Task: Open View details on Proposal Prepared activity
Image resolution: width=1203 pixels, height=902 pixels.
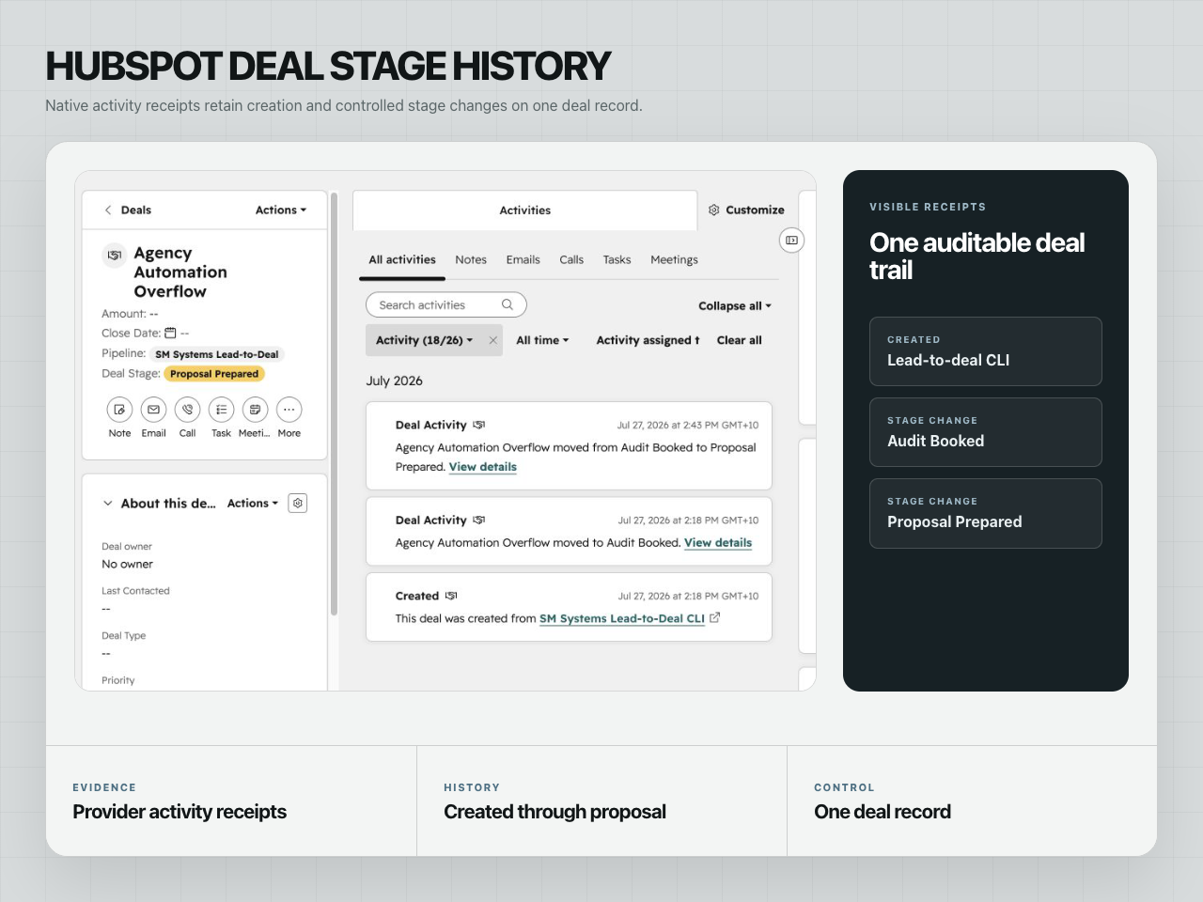Action: [x=483, y=467]
